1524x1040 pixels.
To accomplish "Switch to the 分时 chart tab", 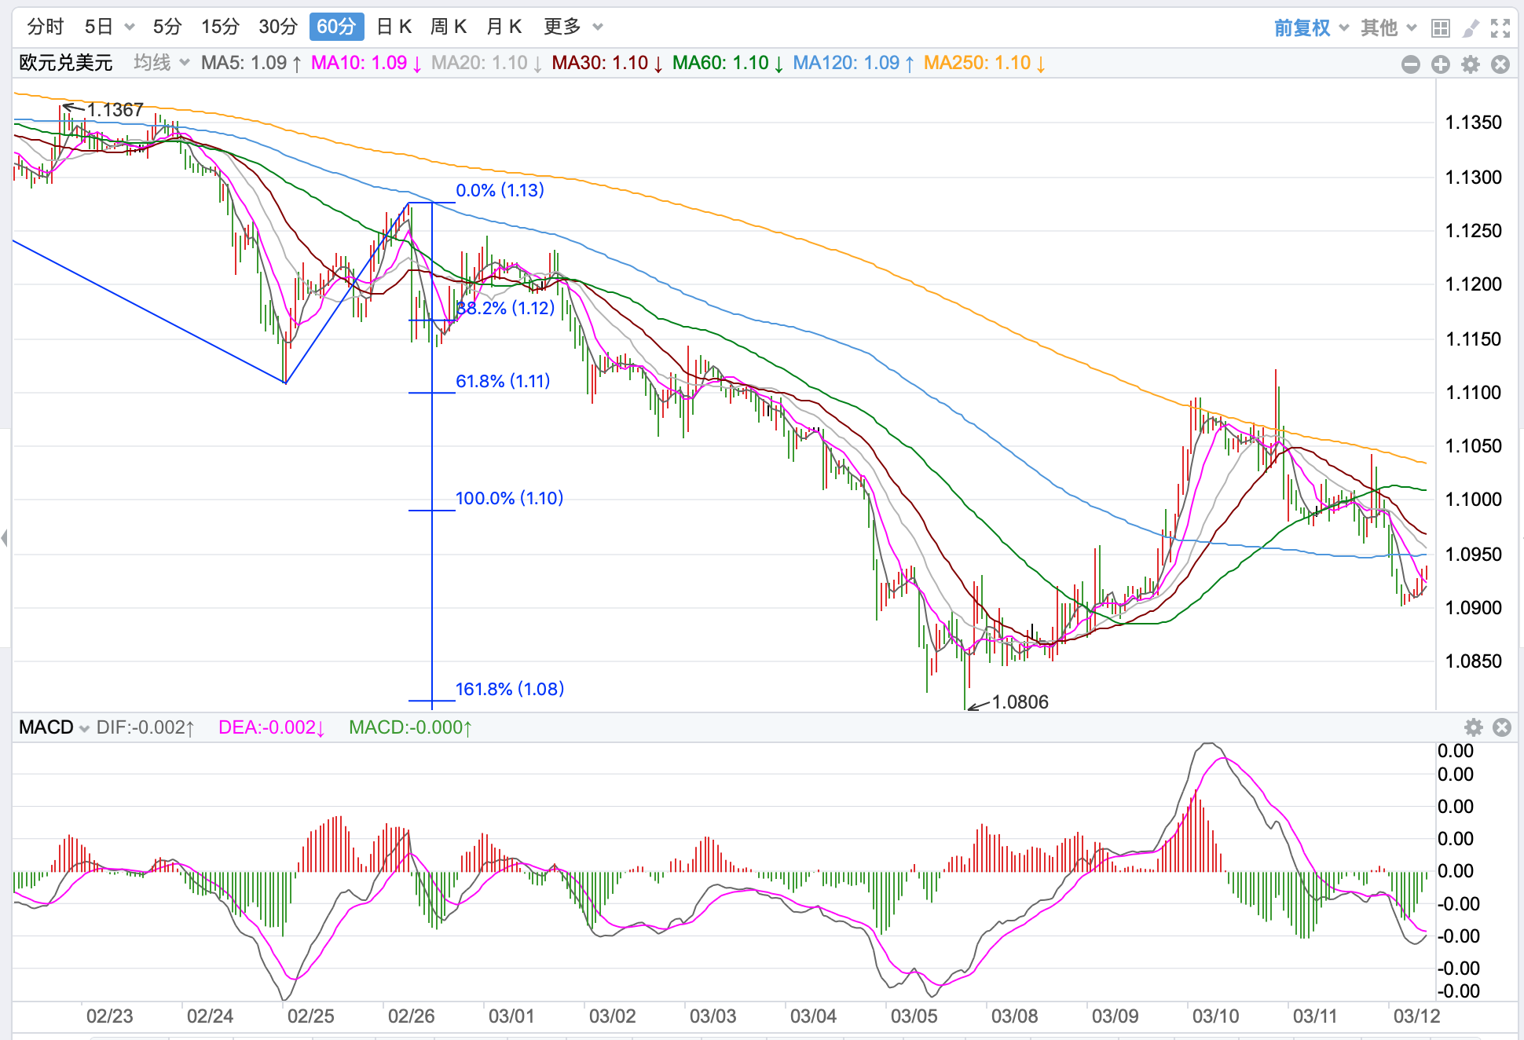I will point(46,27).
